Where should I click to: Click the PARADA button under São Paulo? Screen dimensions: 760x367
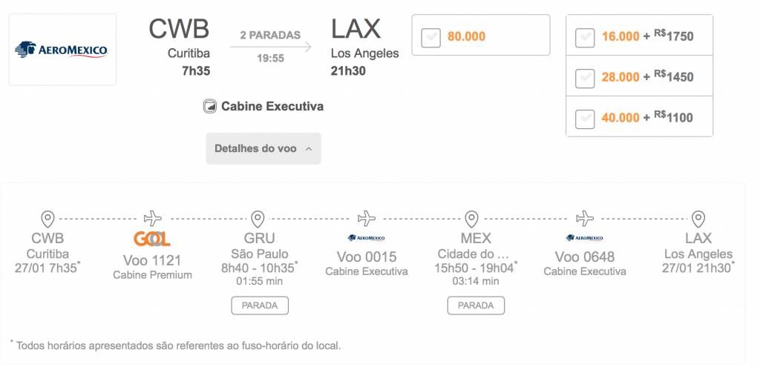click(x=260, y=305)
